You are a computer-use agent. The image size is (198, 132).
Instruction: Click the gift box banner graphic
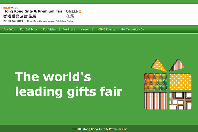point(168,84)
